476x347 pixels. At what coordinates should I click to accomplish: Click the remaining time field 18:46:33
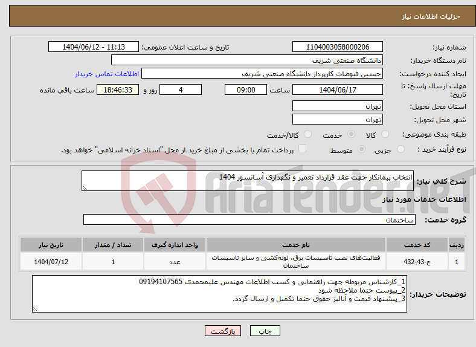(118, 89)
